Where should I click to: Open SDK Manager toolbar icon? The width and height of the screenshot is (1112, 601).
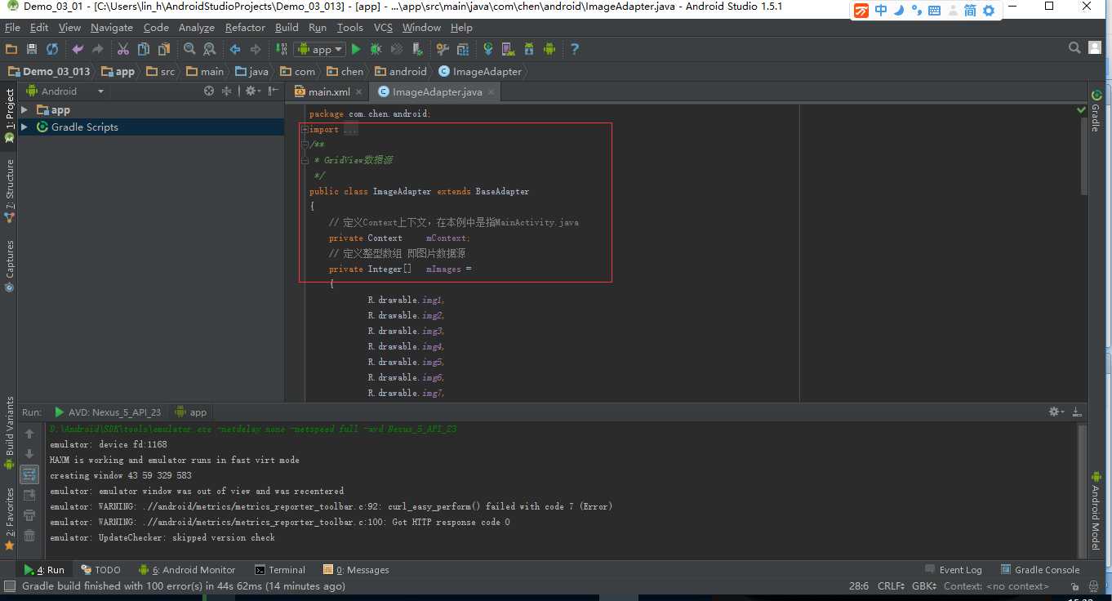pos(529,49)
